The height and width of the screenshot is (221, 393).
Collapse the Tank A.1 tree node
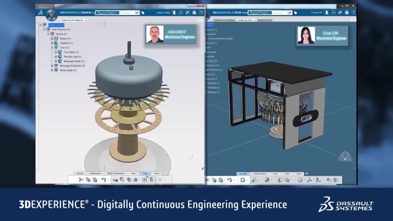(x=52, y=47)
